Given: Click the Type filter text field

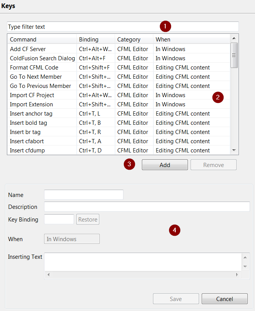Looking at the screenshot, I should 123,26.
